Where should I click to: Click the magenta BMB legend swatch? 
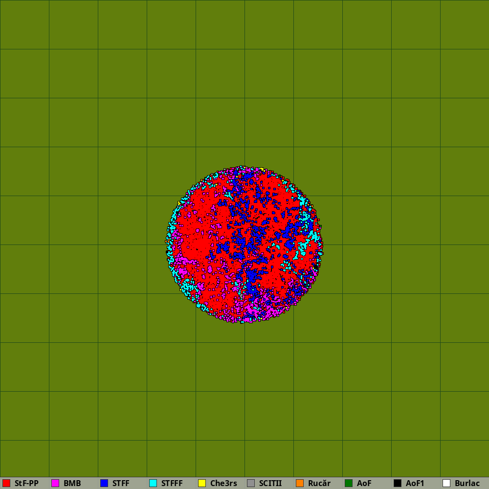(55, 483)
